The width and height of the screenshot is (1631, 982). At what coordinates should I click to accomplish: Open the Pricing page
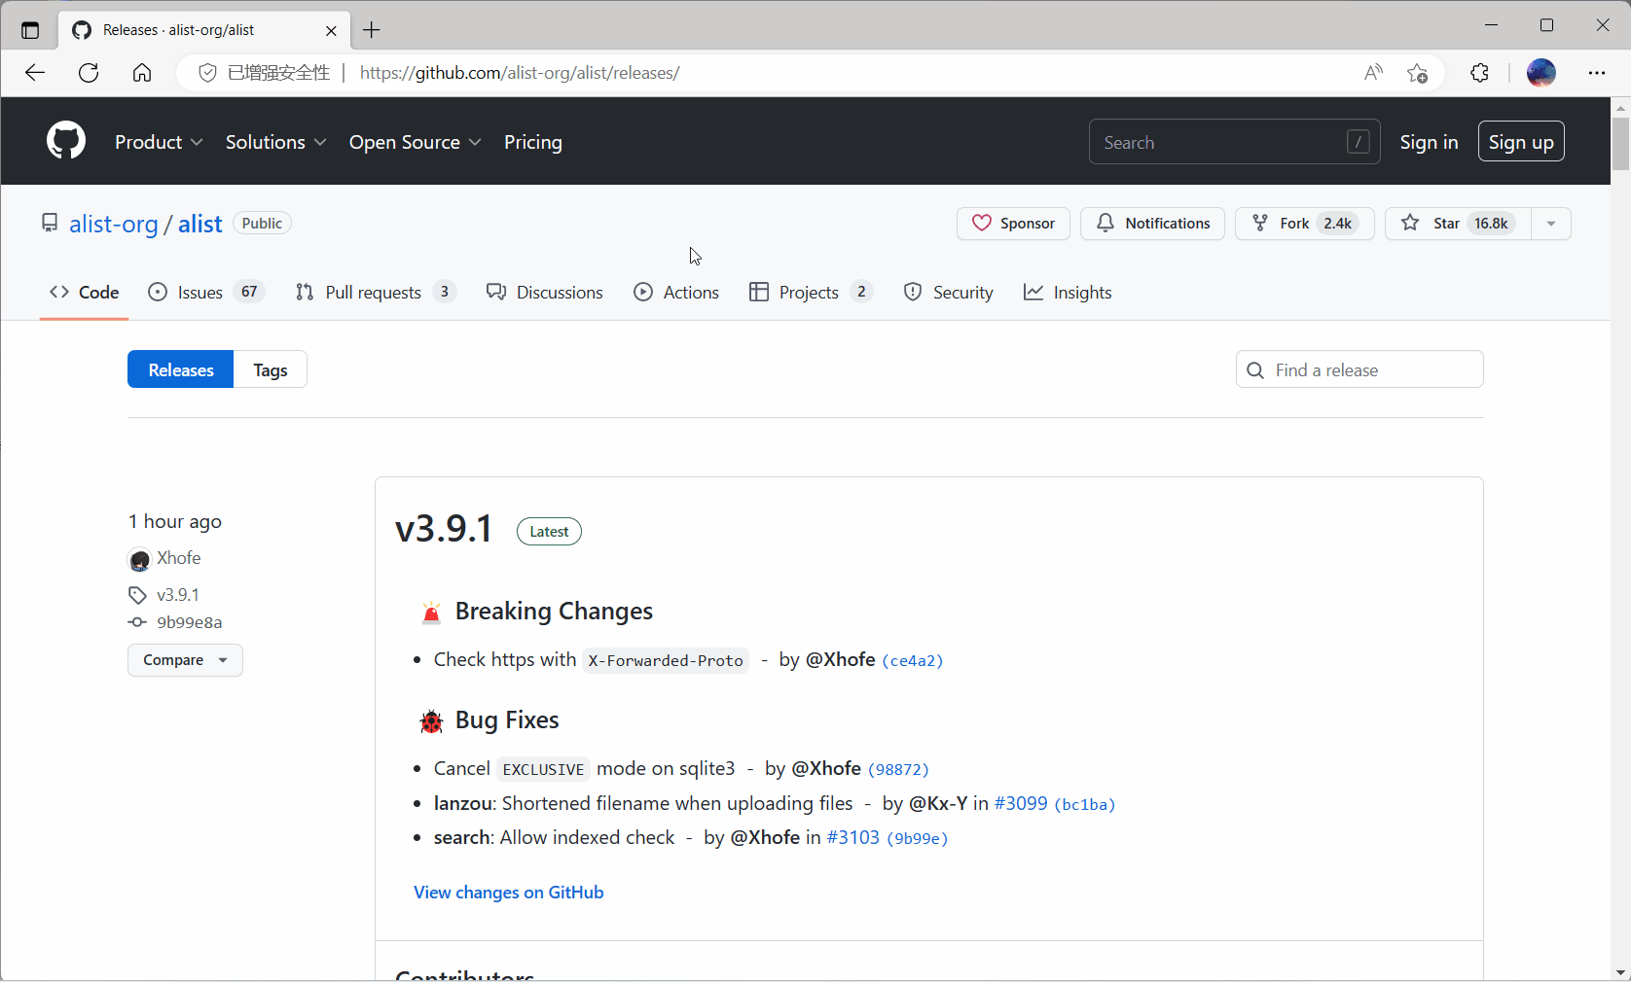click(532, 142)
